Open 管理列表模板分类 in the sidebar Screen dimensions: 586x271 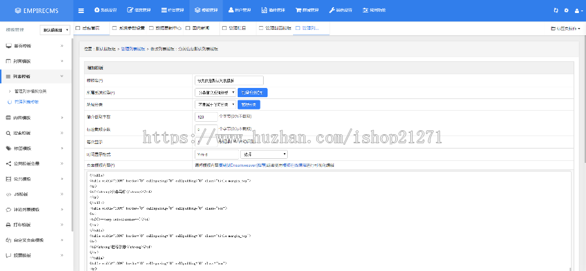(30, 91)
